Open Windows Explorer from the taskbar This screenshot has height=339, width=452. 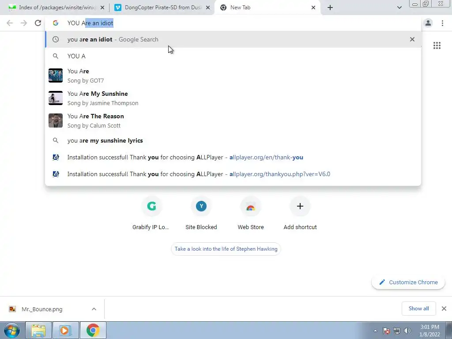tap(38, 330)
